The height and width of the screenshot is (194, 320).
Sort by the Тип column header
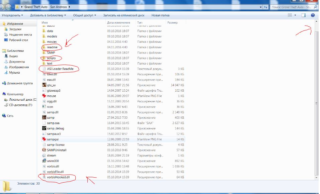(x=140, y=23)
